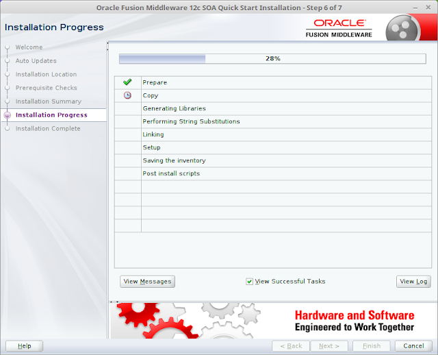Click the Saving the inventory row

tap(273, 160)
